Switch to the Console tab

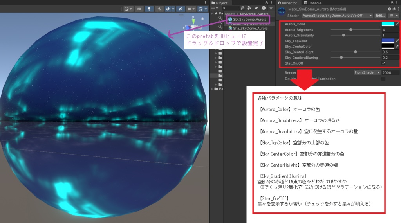pyautogui.click(x=312, y=3)
